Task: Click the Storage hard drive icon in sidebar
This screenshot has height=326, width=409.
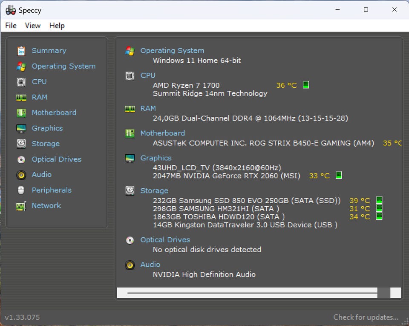Action: pyautogui.click(x=21, y=144)
